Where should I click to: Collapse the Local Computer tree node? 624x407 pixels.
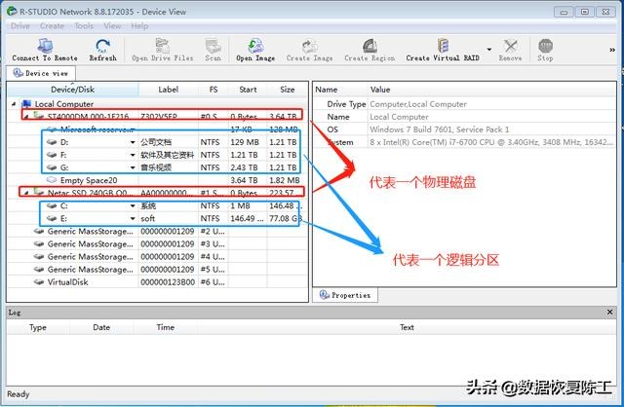click(x=14, y=104)
